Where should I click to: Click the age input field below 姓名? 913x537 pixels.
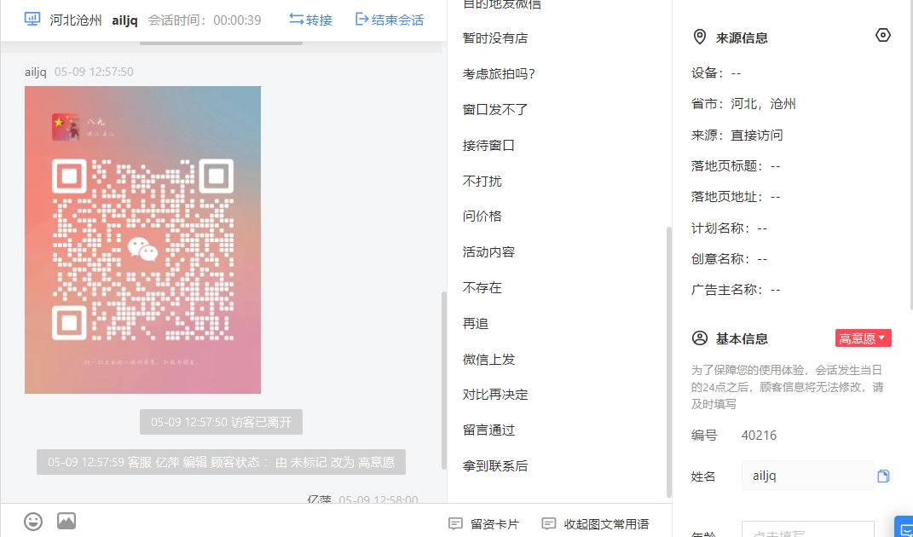[807, 530]
